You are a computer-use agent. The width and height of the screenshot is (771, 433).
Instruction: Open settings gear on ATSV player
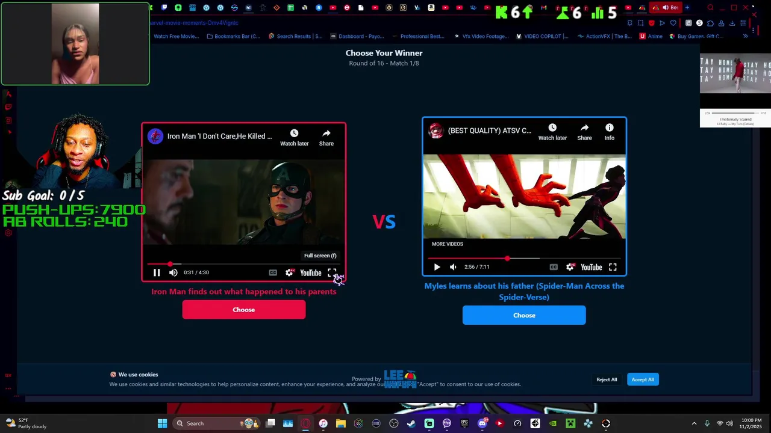[x=570, y=267]
